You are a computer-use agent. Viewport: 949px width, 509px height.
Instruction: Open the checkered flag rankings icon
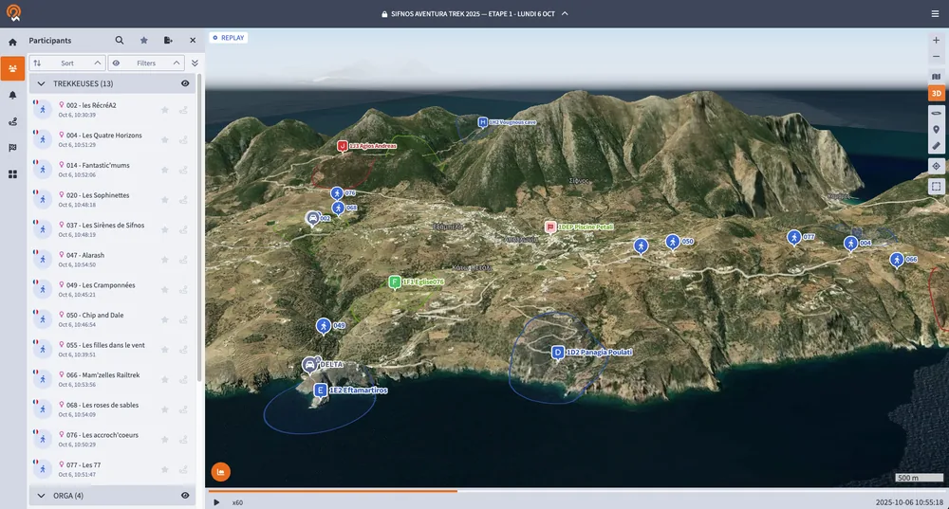click(x=12, y=148)
